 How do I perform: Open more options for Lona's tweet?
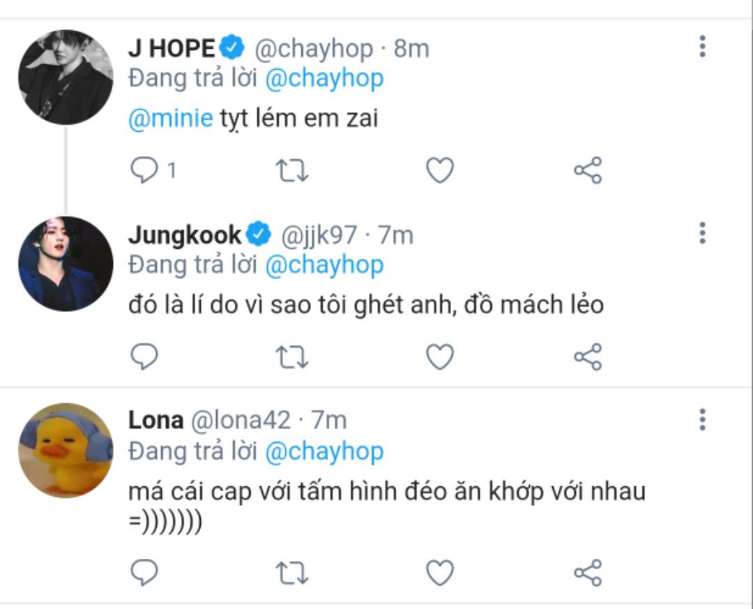point(702,420)
